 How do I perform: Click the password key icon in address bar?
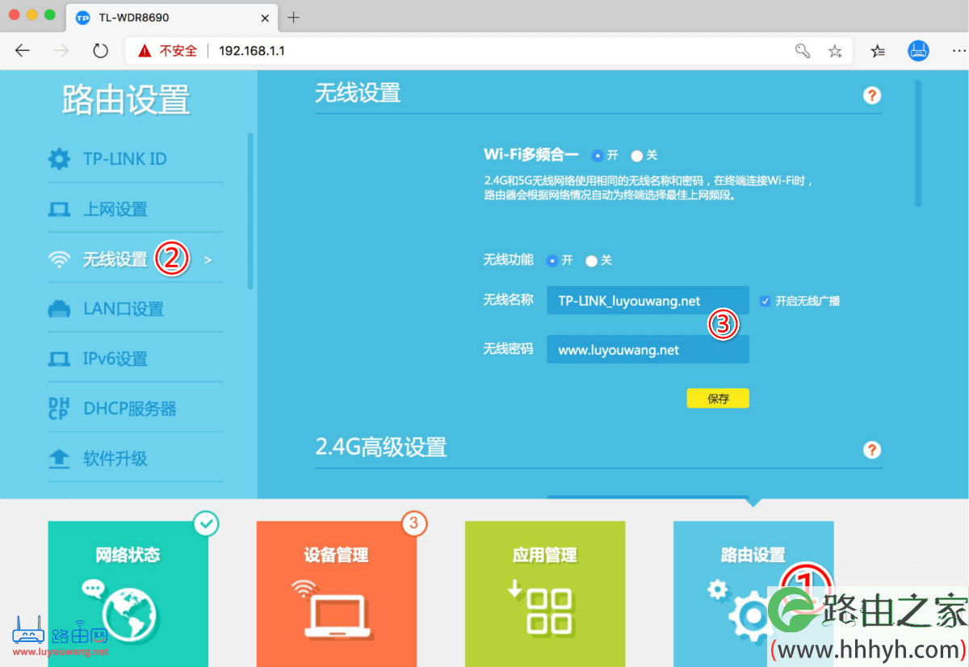(803, 51)
